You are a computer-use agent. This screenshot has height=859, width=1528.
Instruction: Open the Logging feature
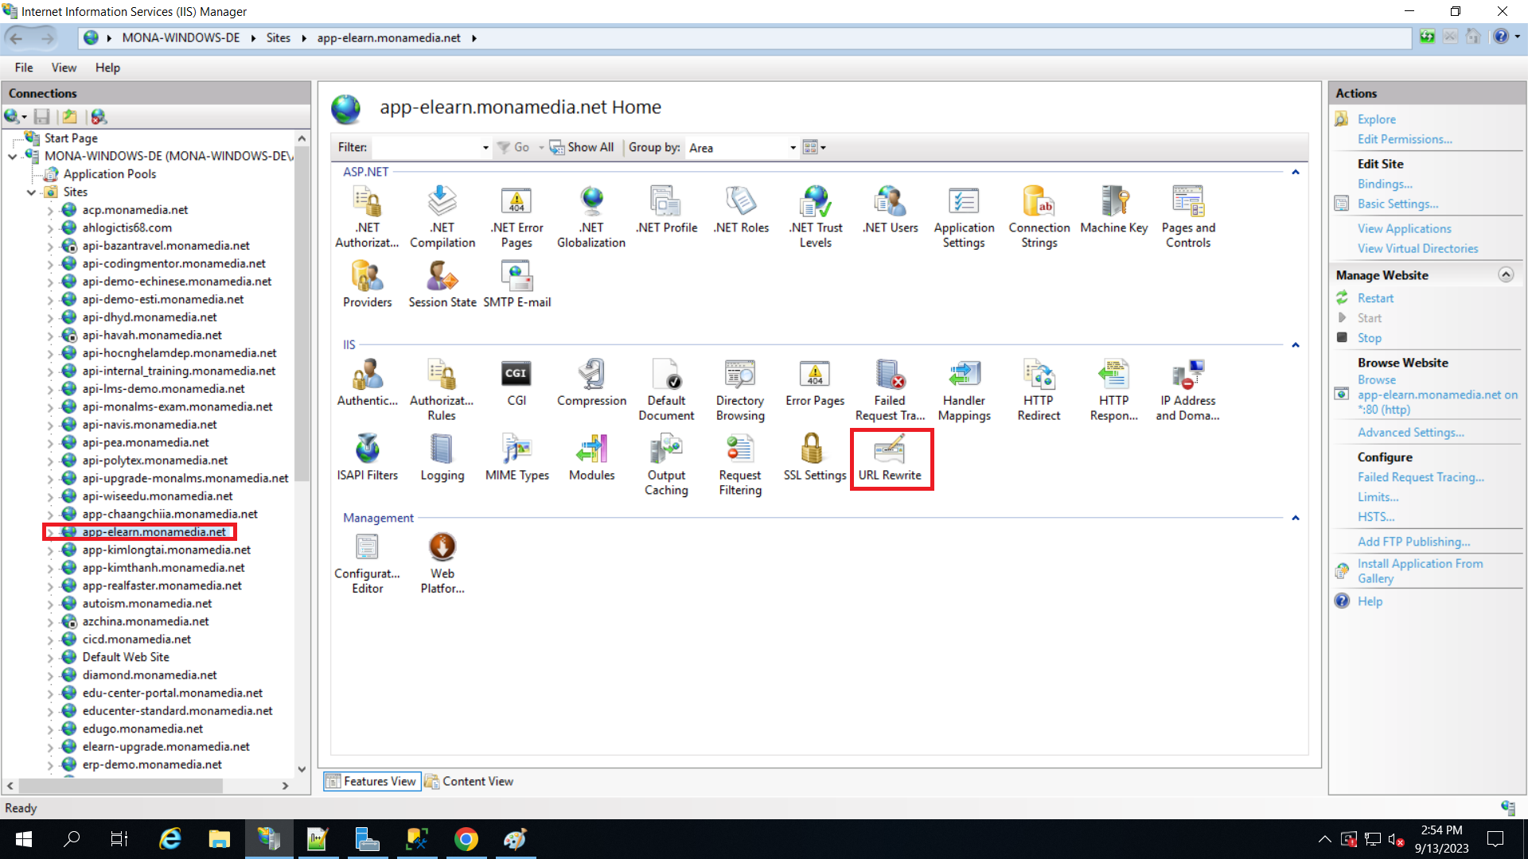[x=442, y=458]
